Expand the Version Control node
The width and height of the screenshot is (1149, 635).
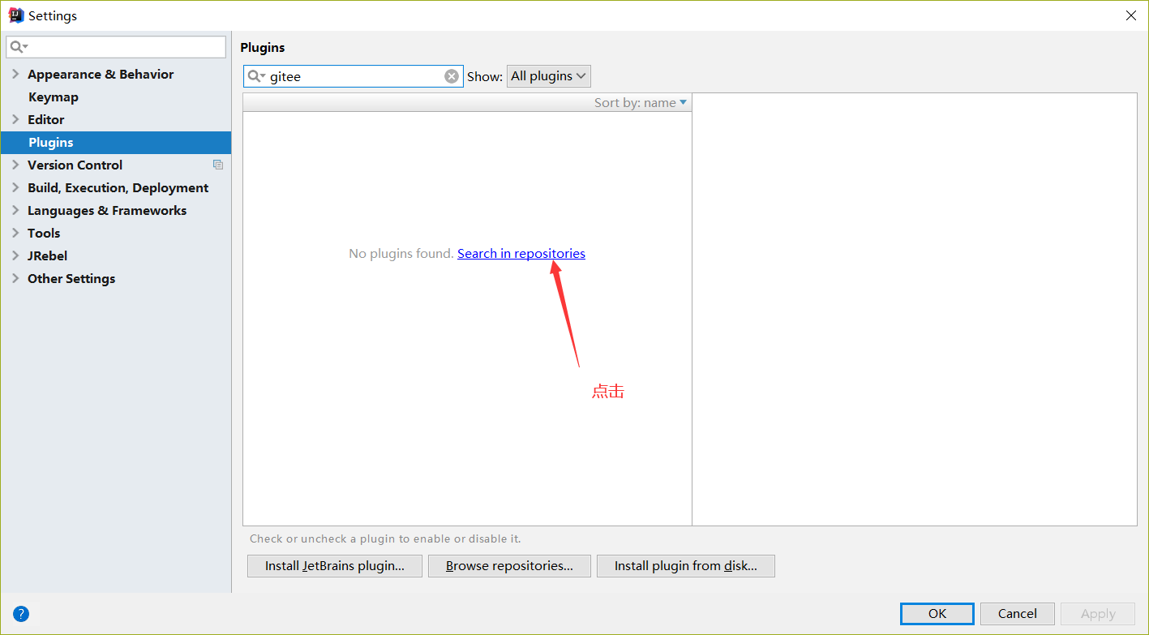tap(15, 165)
